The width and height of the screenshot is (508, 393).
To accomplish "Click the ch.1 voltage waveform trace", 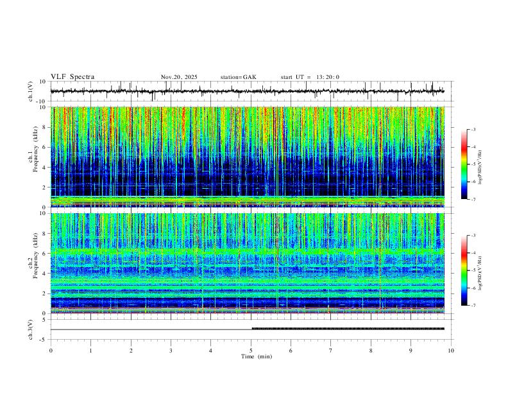I will 247,91.
